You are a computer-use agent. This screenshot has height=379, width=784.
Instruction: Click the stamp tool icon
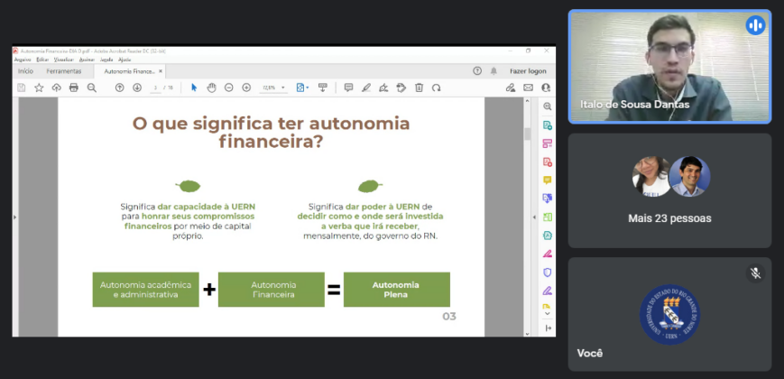[401, 88]
